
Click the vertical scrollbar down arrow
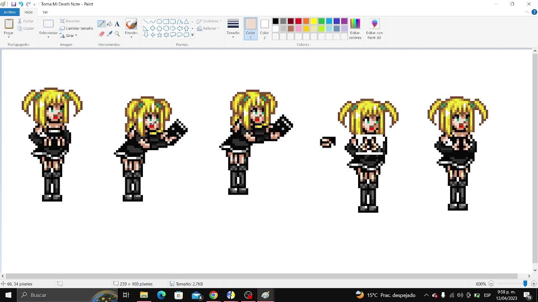(x=535, y=270)
